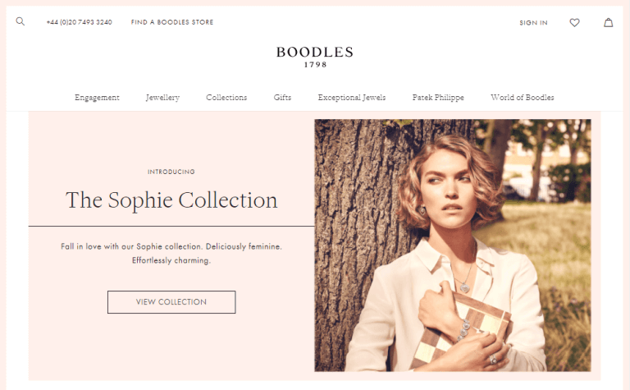Open the Gifts menu
This screenshot has width=630, height=390.
(282, 98)
